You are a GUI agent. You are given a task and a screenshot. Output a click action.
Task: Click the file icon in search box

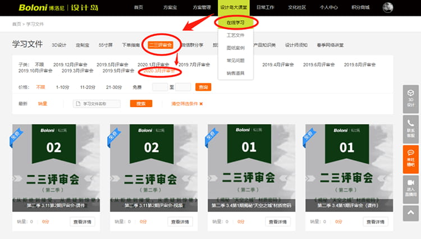pyautogui.click(x=78, y=104)
